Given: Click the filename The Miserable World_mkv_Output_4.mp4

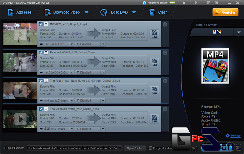Looking at the screenshot, I should (75, 109).
